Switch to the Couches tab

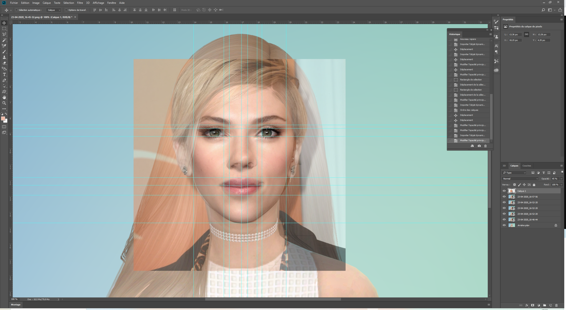(x=526, y=166)
